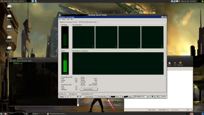Viewport: 204px width, 115px height.
Task: Click the Physical Memory Usage History graph
Action: [118, 64]
